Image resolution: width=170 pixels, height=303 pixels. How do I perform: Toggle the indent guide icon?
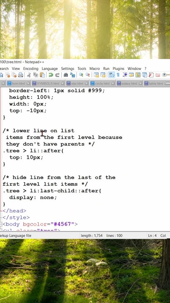tap(125, 75)
